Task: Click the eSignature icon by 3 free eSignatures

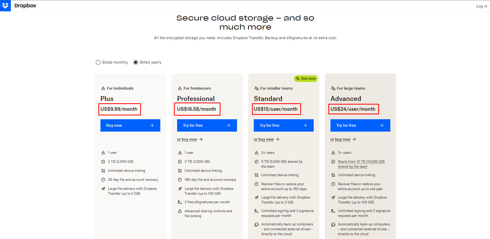Action: 180,202
